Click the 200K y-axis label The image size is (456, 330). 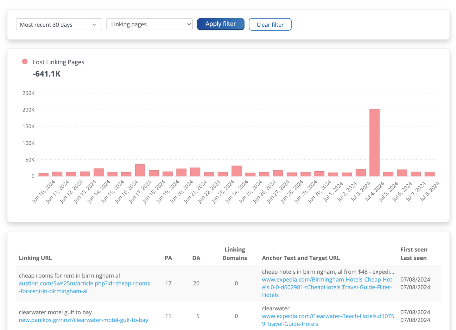(28, 110)
